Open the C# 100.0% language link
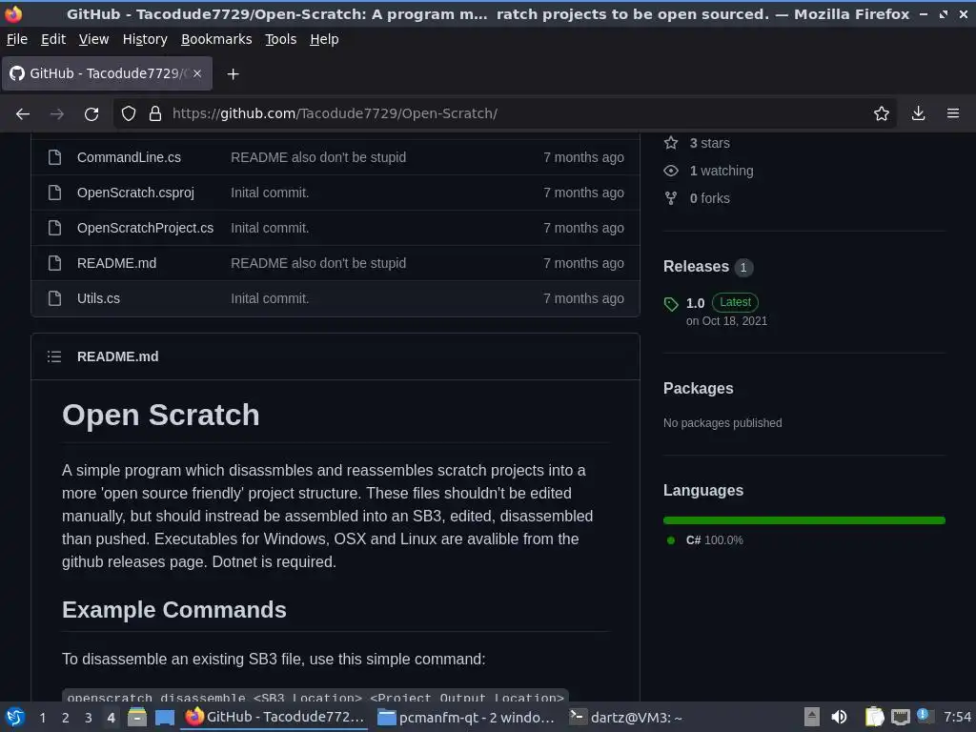 point(714,540)
